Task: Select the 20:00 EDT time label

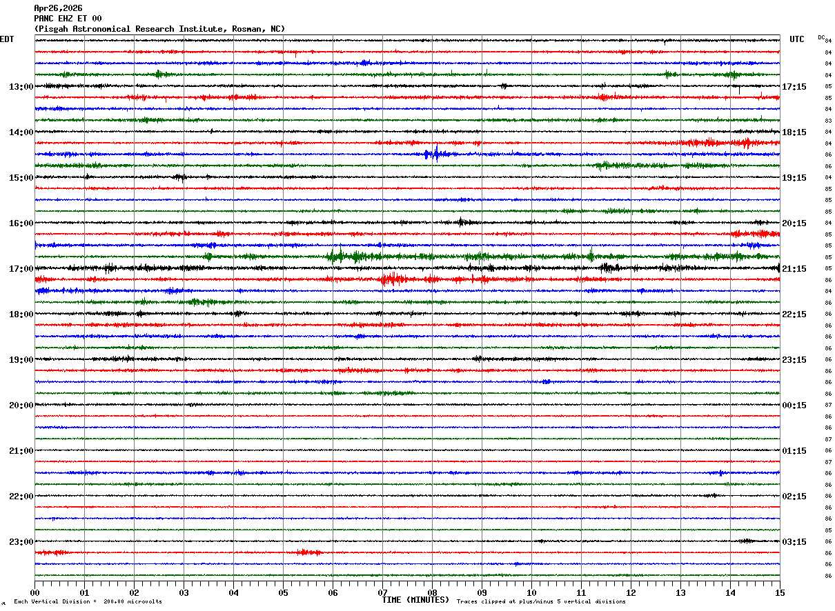Action: tap(21, 405)
